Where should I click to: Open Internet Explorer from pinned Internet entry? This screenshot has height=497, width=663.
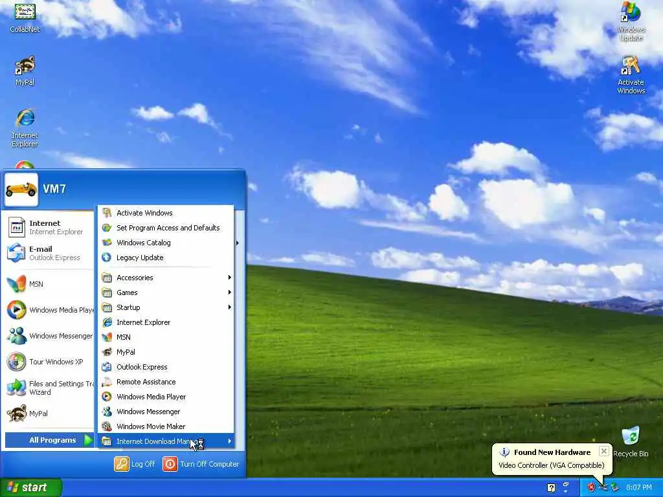(x=49, y=227)
